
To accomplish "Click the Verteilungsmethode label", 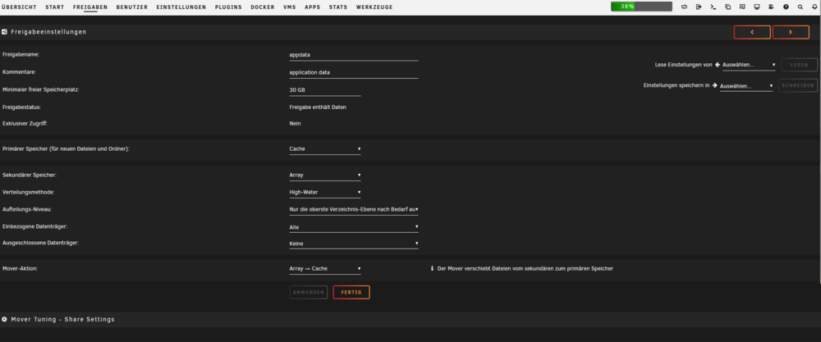I will [x=28, y=192].
